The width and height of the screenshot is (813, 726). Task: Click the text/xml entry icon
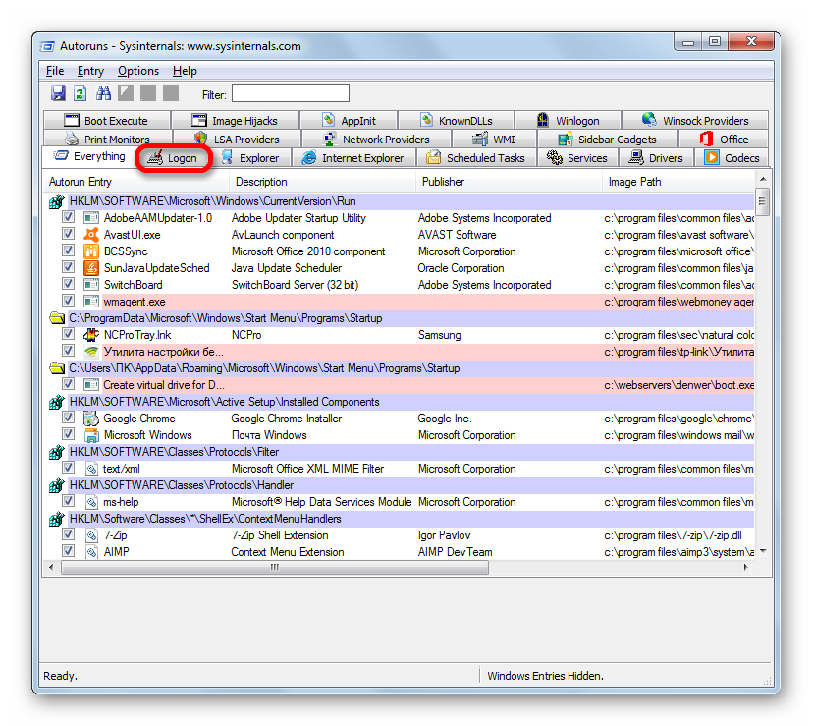coord(91,469)
